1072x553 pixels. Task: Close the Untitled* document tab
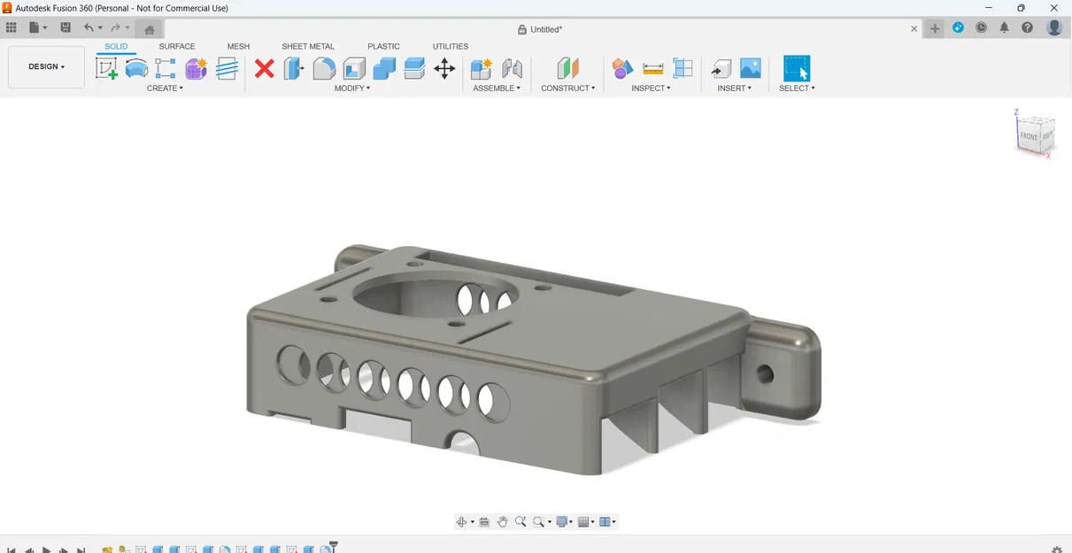pos(914,28)
